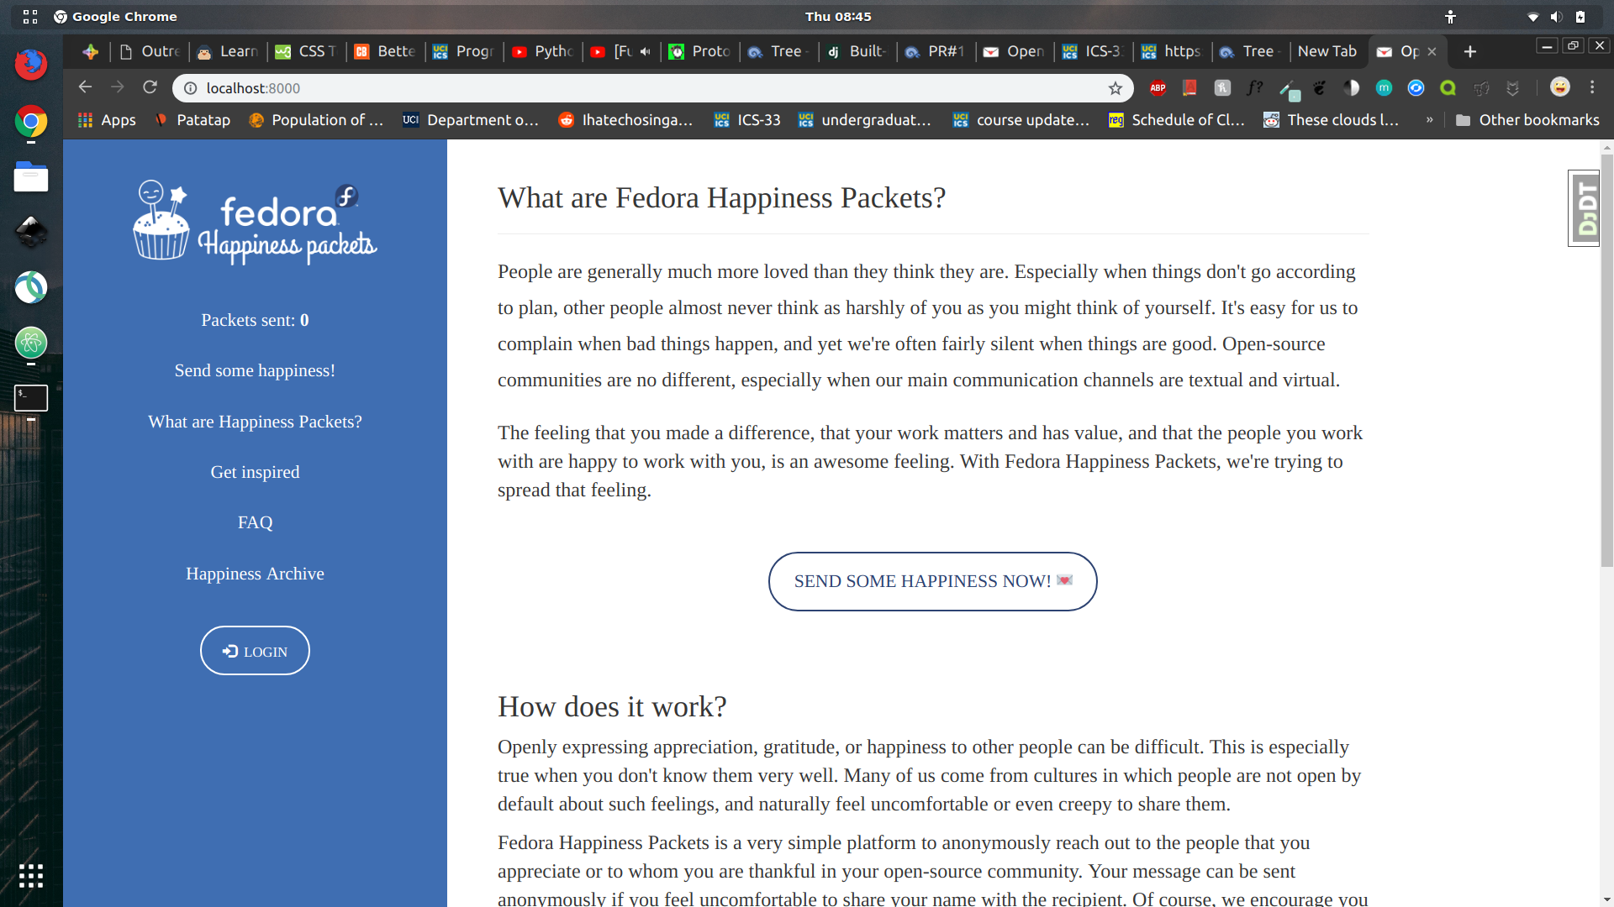Open the Chrome three-dot menu
This screenshot has height=907, width=1614.
(1592, 87)
